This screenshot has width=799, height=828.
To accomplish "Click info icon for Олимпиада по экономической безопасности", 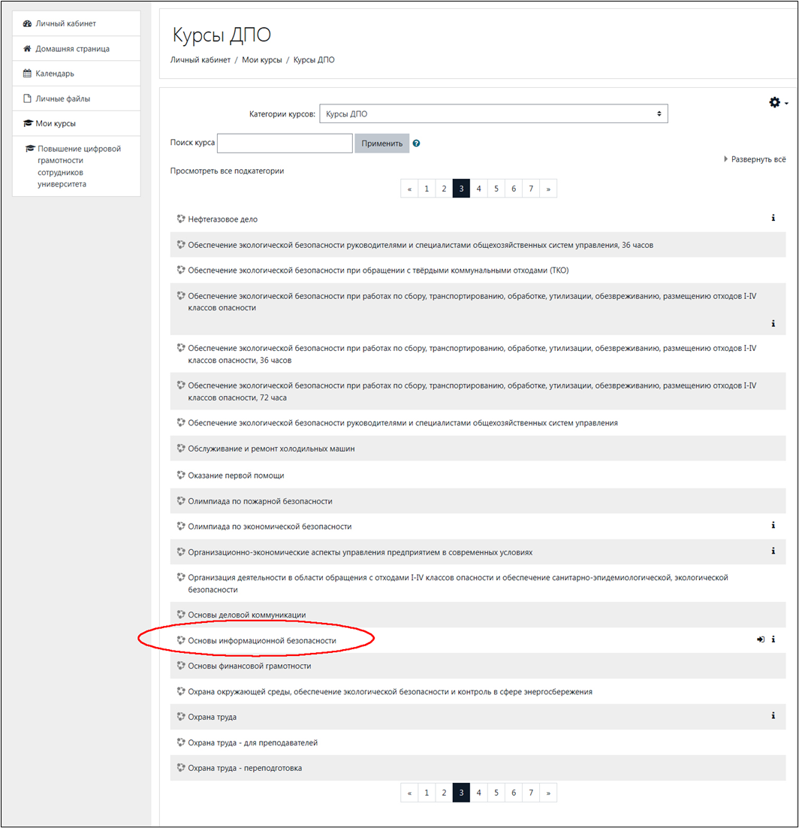I will 773,525.
